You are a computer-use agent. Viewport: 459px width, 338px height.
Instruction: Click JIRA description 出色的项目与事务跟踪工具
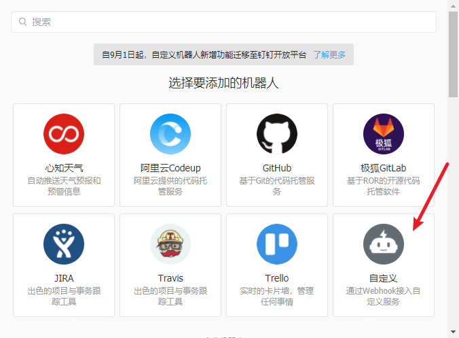64,296
